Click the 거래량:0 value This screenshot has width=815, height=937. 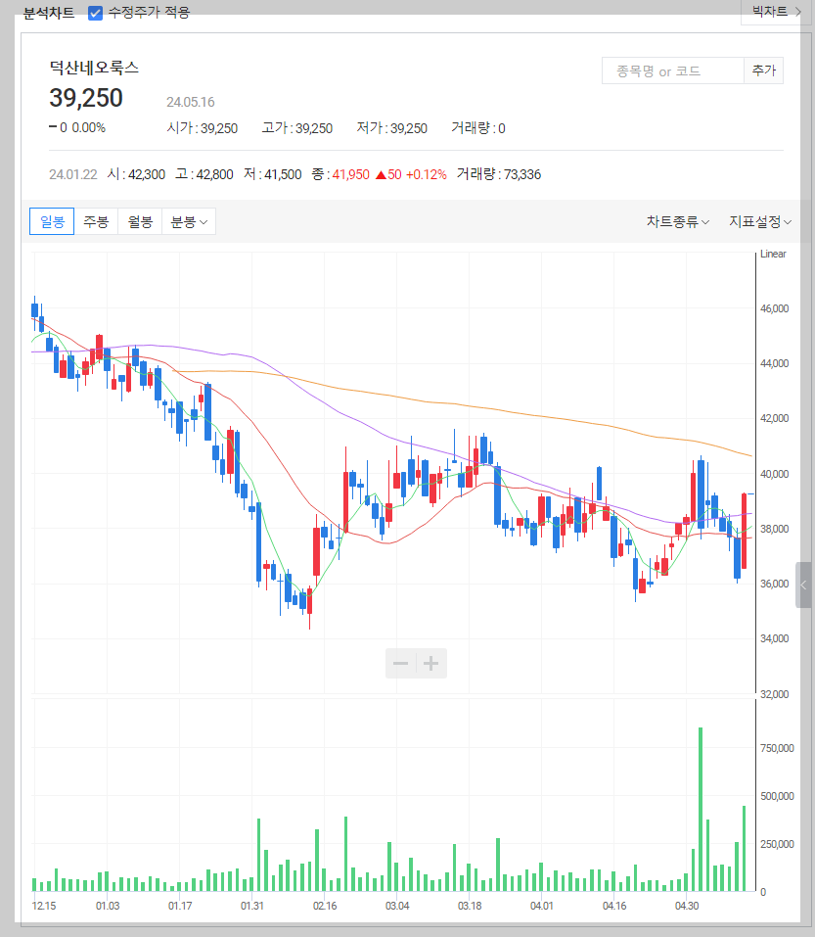(478, 128)
